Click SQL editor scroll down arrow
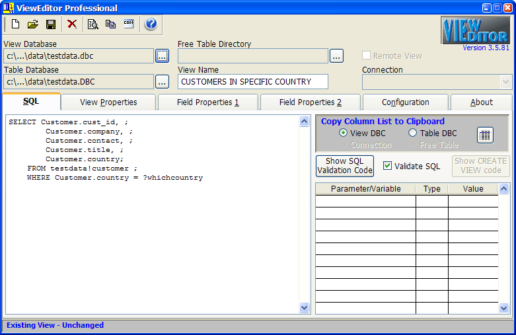This screenshot has width=516, height=335. 305,307
